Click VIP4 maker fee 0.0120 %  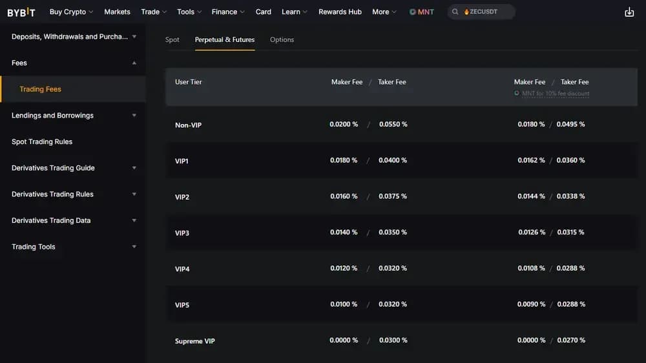[x=344, y=268]
